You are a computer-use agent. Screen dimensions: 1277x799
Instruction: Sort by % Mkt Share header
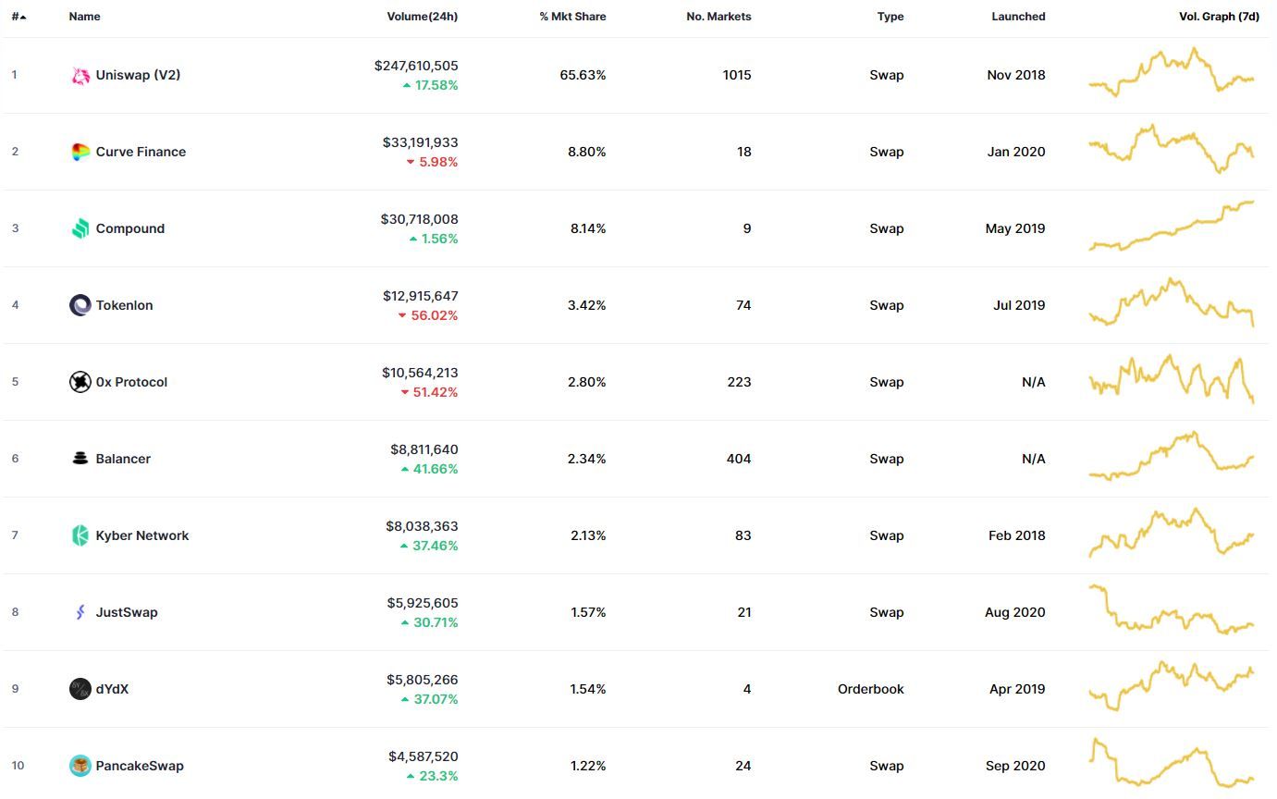(572, 17)
